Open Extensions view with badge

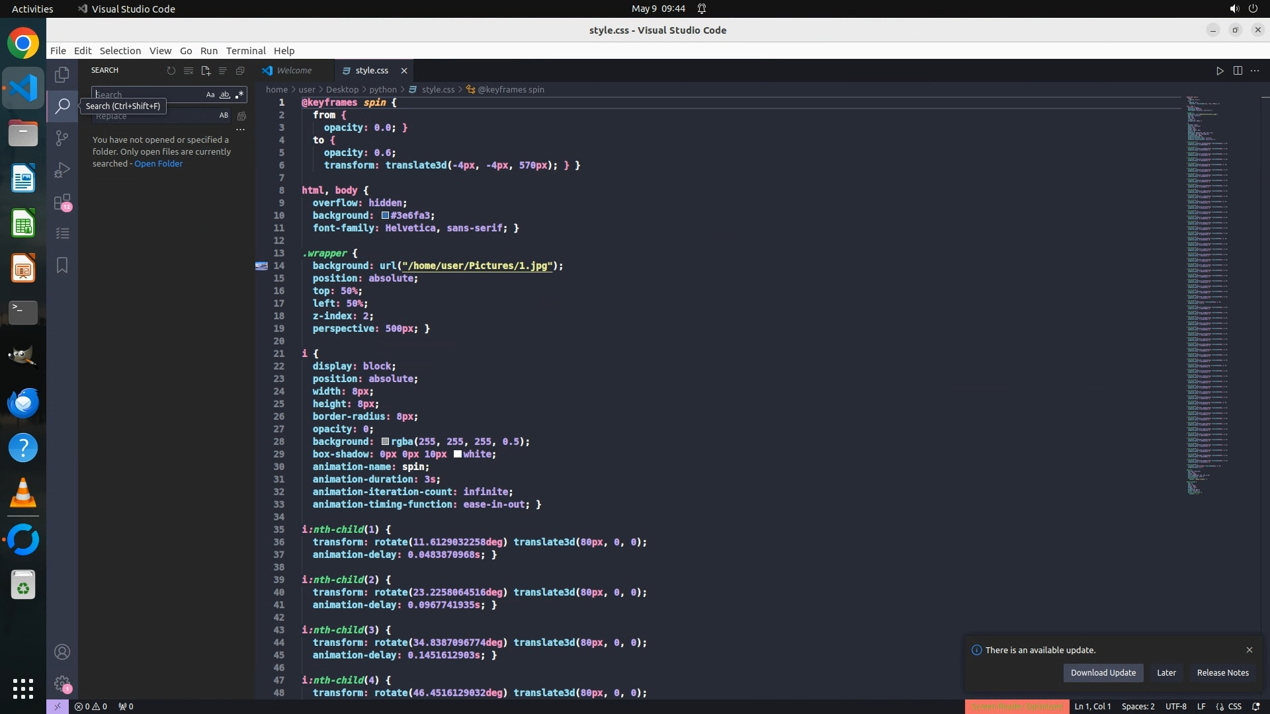[x=62, y=202]
